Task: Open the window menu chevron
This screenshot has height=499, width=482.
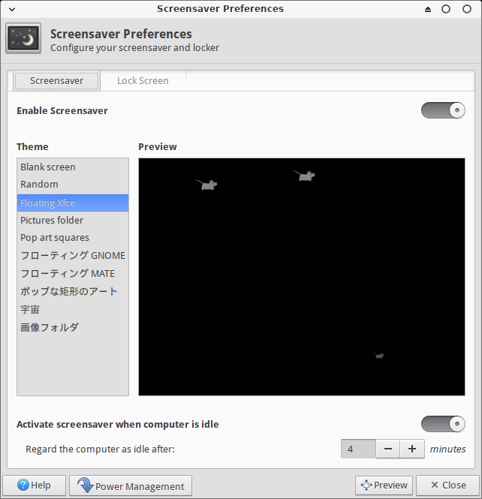Action: [12, 9]
